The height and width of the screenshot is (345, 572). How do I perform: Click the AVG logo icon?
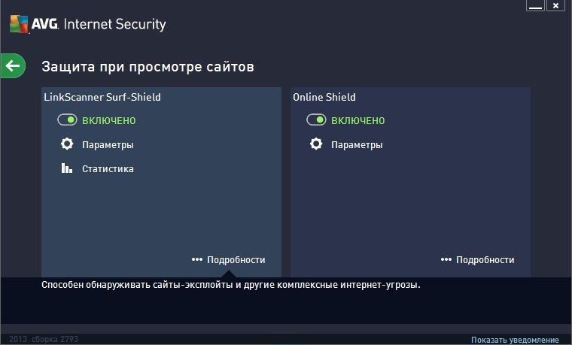click(19, 24)
